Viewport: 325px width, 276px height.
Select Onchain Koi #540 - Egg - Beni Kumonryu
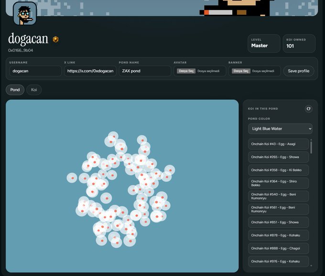pyautogui.click(x=278, y=196)
